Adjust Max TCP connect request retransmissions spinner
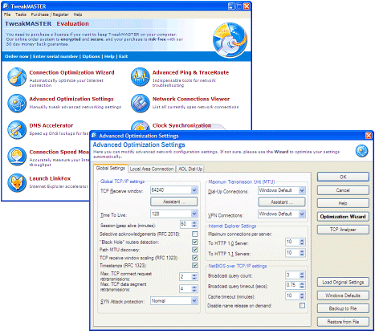 [x=194, y=277]
